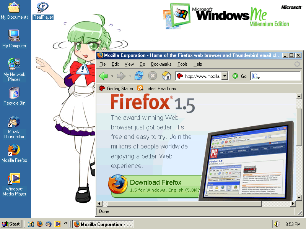Image resolution: width=306 pixels, height=229 pixels.
Task: Click the volume speaker tray icon
Action: pos(277,224)
